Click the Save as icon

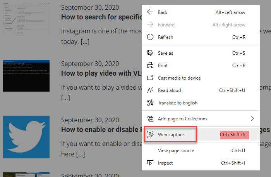coord(150,53)
